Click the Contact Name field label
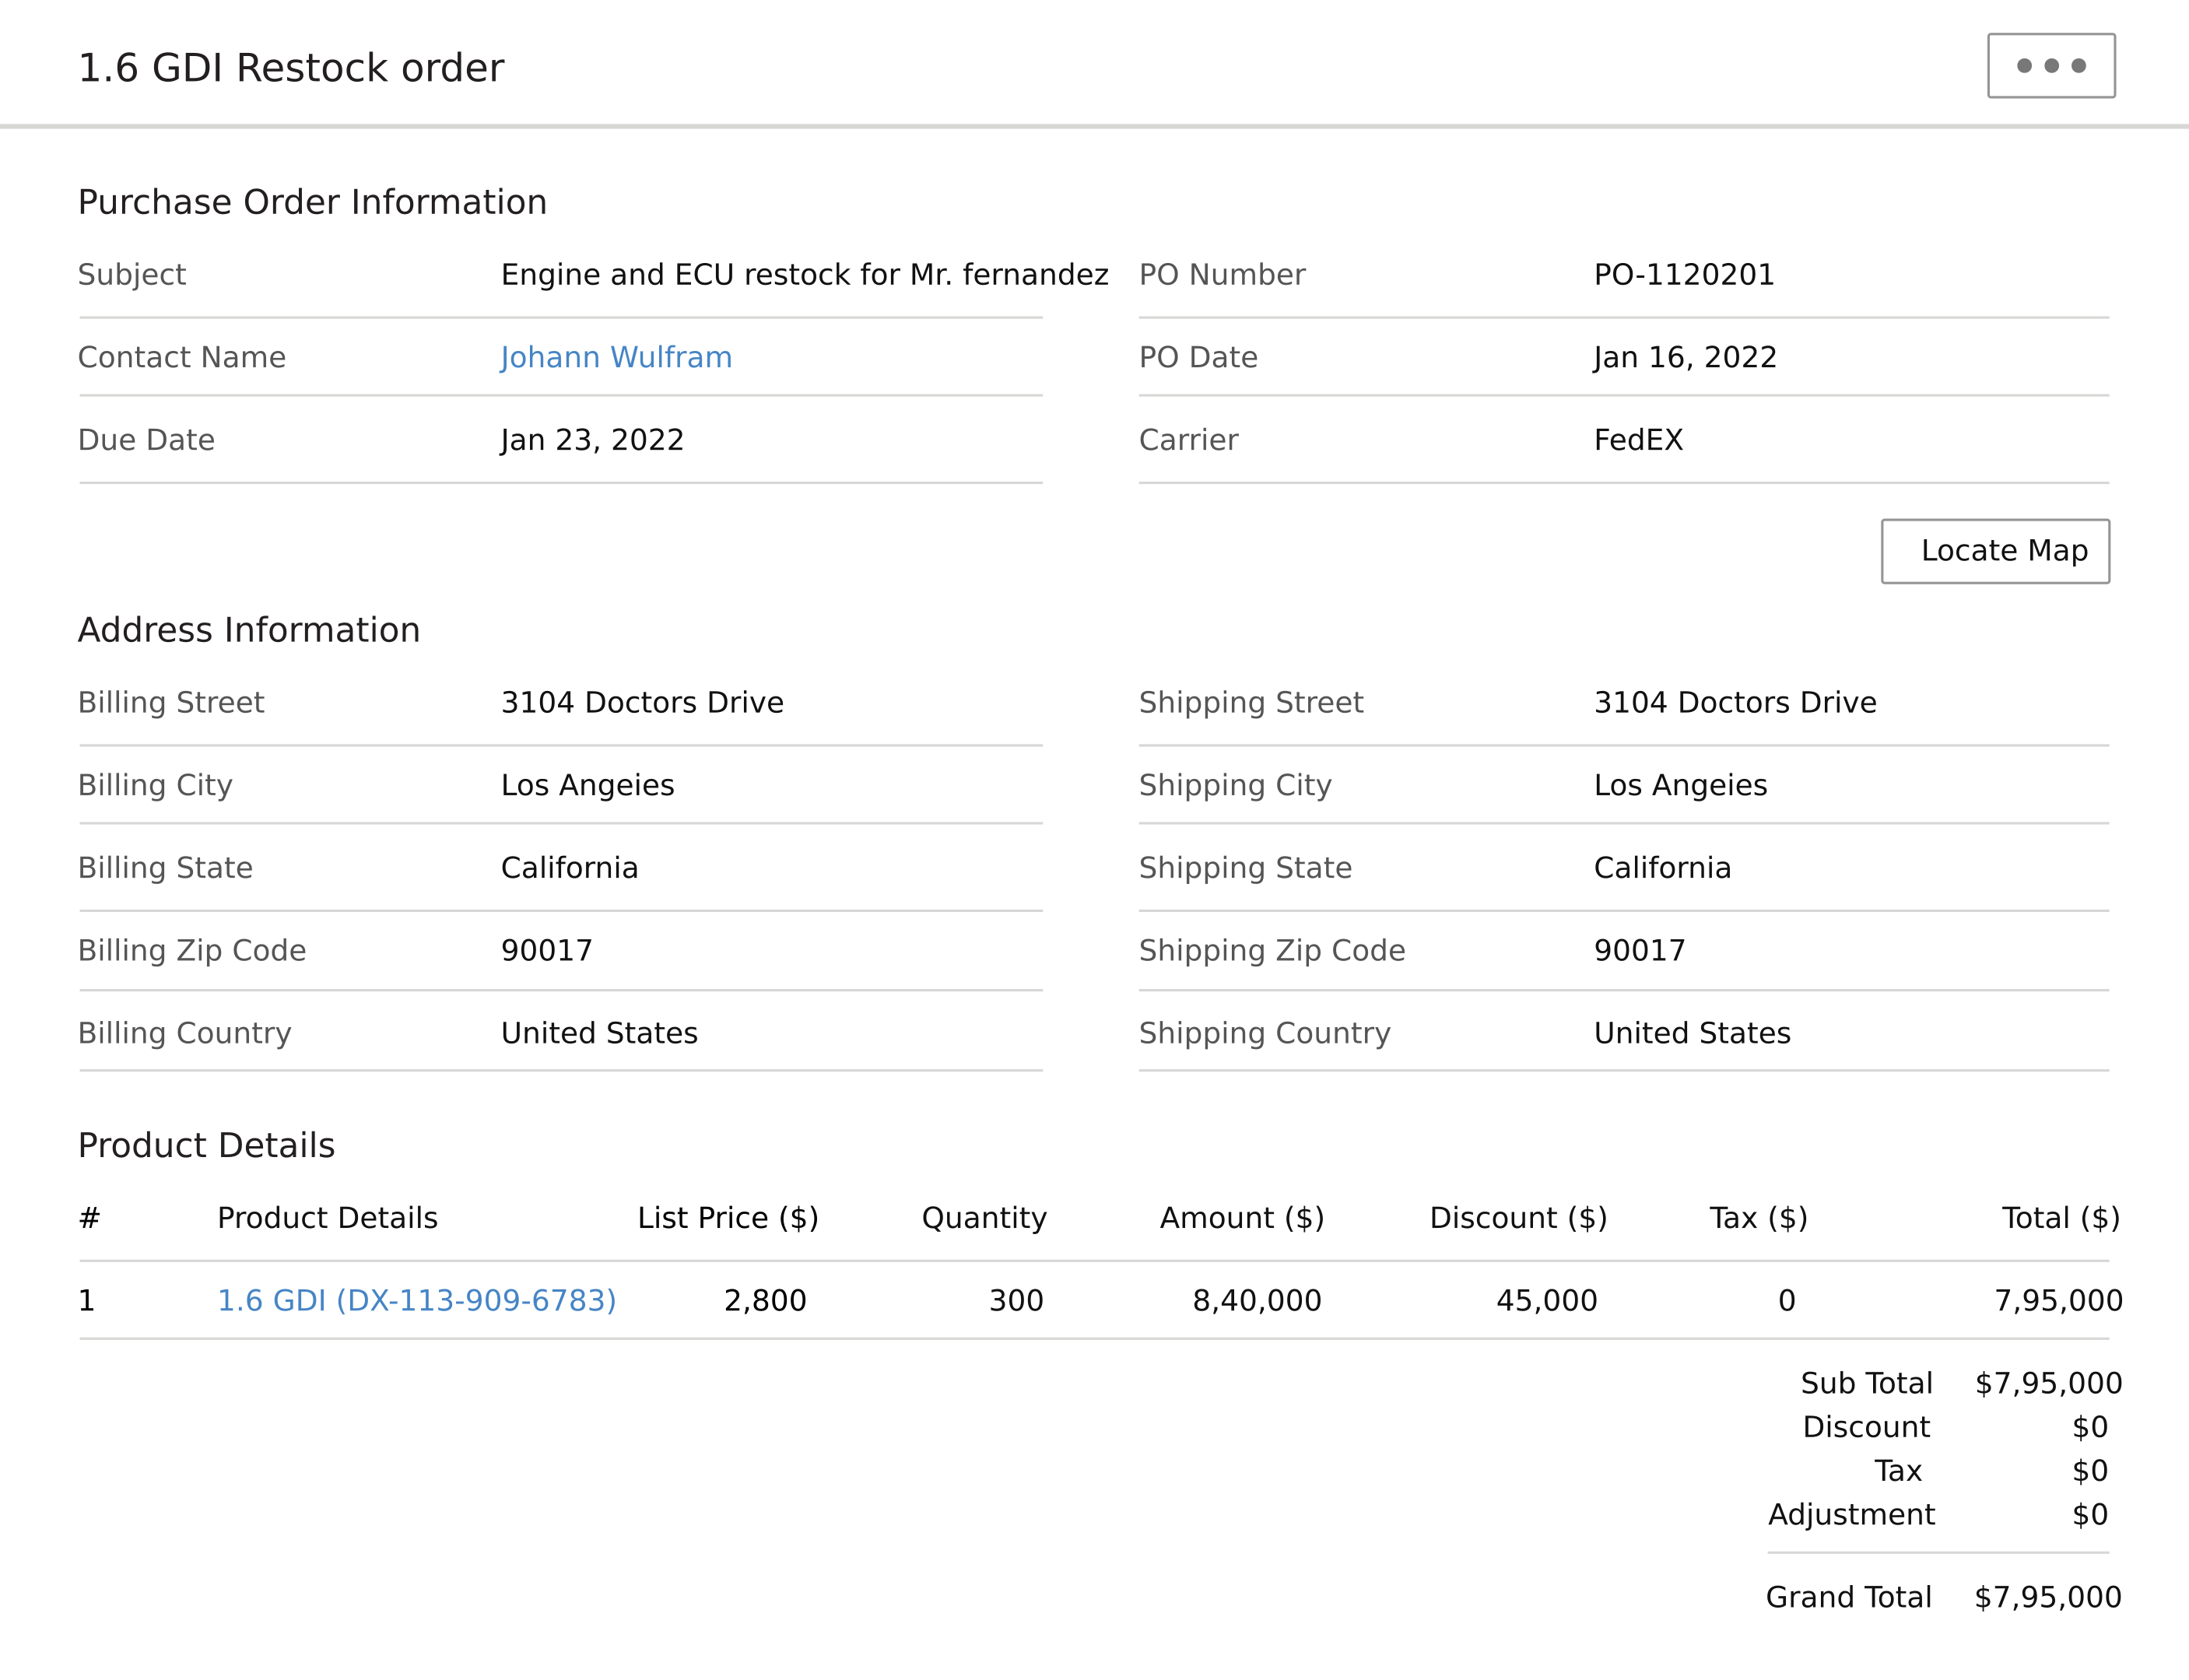The height and width of the screenshot is (1680, 2189). click(x=182, y=357)
